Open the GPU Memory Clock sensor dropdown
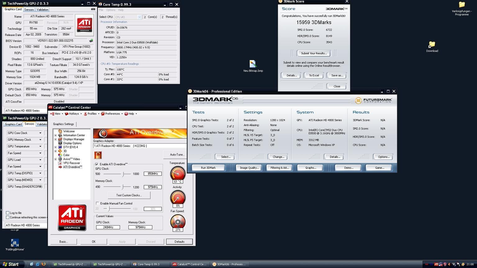The width and height of the screenshot is (477, 268). click(x=40, y=140)
